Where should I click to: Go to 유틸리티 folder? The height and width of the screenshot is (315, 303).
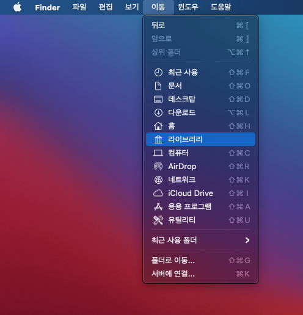click(x=200, y=220)
